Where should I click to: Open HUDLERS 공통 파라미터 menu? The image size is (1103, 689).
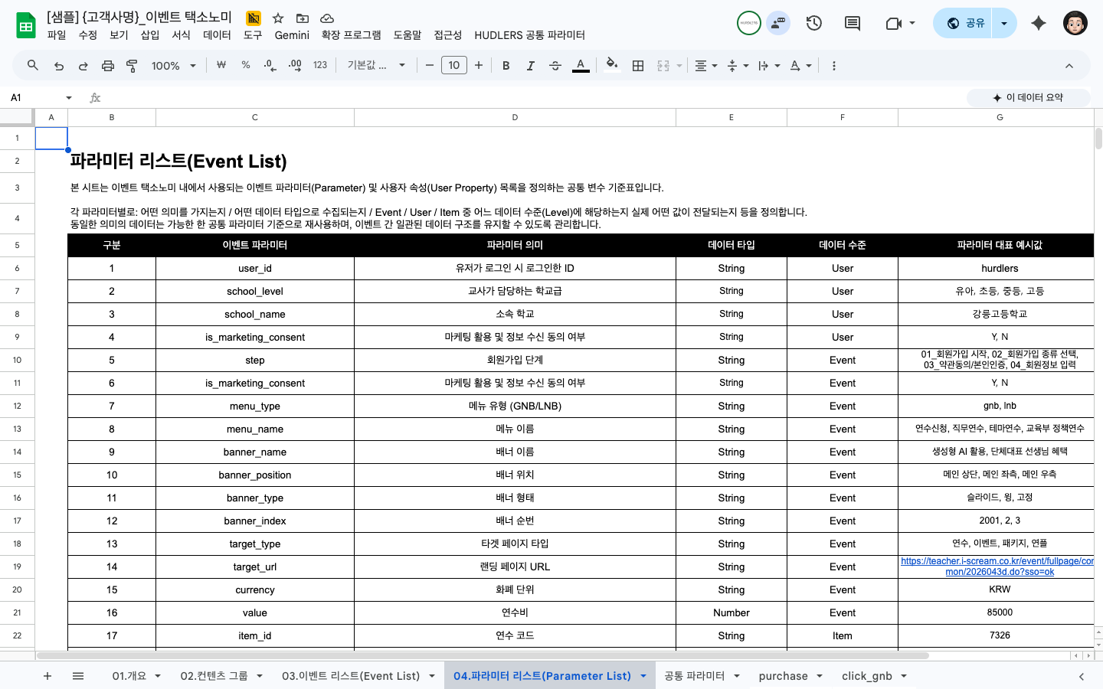click(530, 35)
